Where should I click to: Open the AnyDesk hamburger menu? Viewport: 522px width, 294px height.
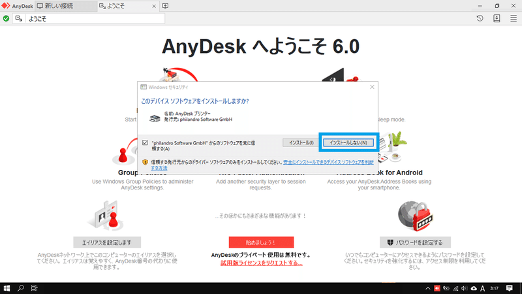[x=514, y=19]
